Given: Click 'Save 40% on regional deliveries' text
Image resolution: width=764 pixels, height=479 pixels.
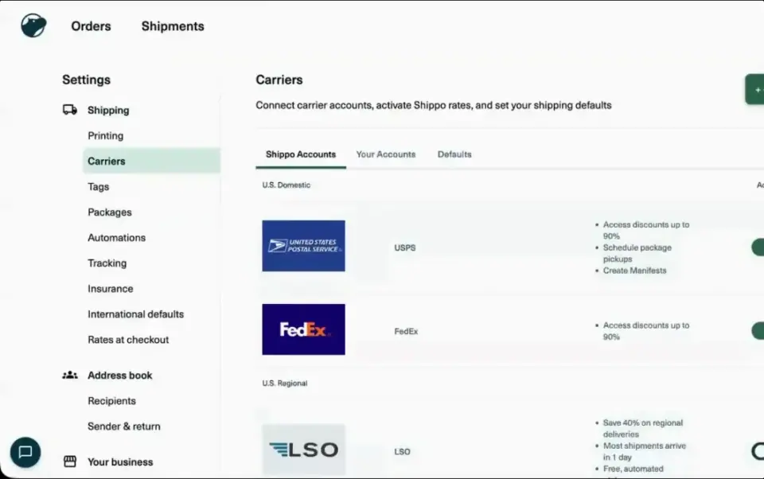Looking at the screenshot, I should pos(643,428).
